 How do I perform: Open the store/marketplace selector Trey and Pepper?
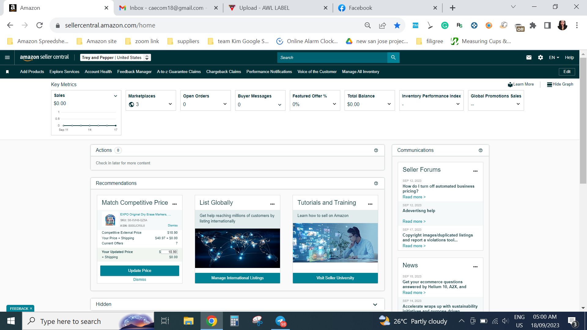pyautogui.click(x=116, y=57)
